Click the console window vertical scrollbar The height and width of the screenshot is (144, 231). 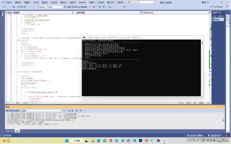(202, 68)
